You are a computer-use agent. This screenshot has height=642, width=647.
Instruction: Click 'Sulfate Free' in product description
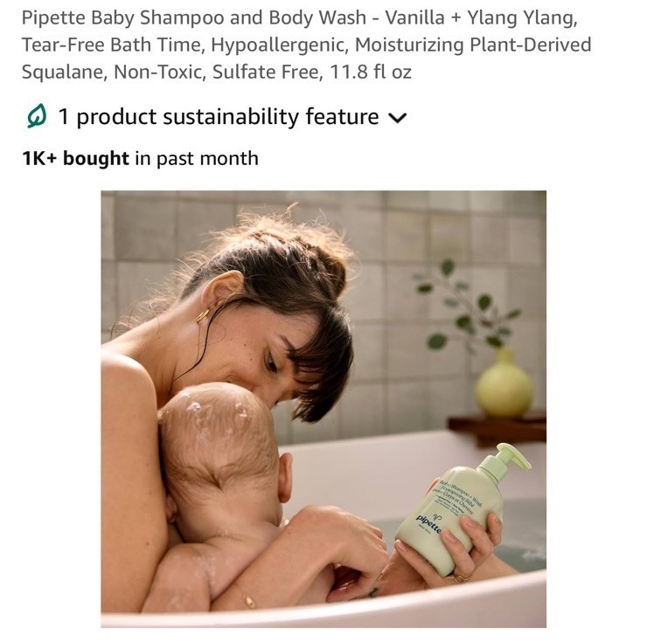coord(268,72)
